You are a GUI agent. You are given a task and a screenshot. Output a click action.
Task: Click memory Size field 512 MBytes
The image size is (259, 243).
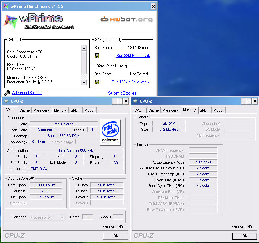(169, 129)
